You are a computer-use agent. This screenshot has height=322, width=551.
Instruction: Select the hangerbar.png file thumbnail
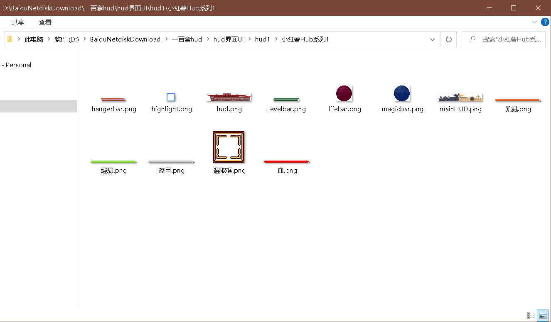click(x=113, y=100)
